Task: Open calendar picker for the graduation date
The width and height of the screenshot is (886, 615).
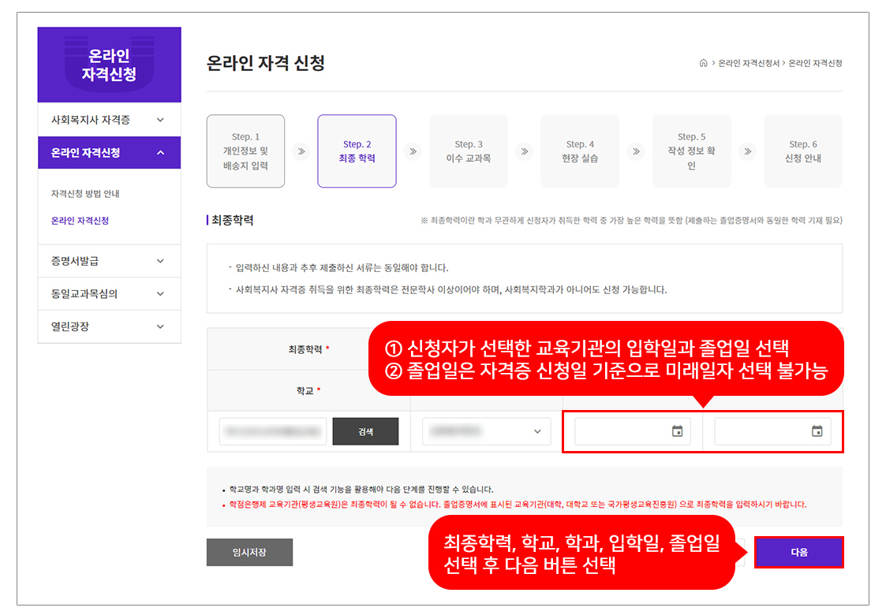Action: (x=817, y=431)
